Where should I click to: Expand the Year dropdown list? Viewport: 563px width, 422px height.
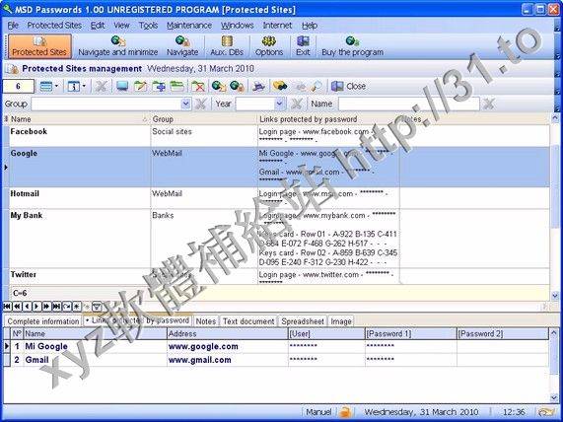280,104
